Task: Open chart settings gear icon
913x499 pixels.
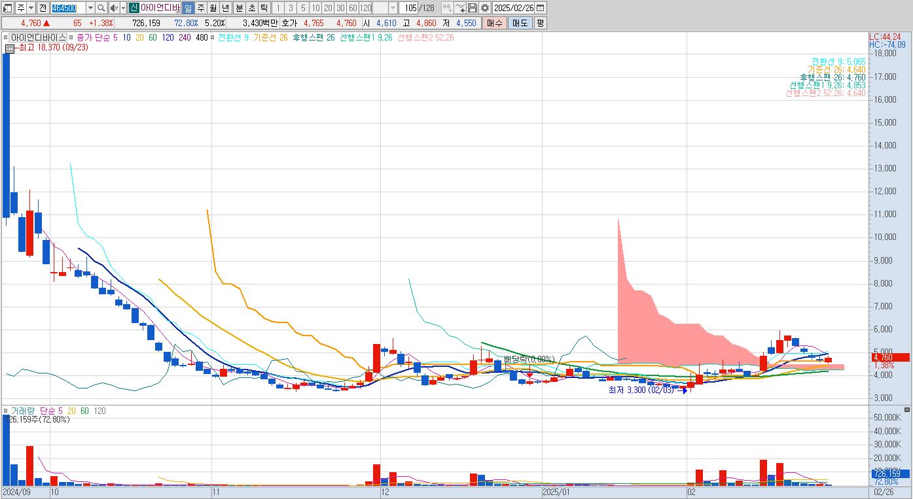Action: click(484, 8)
